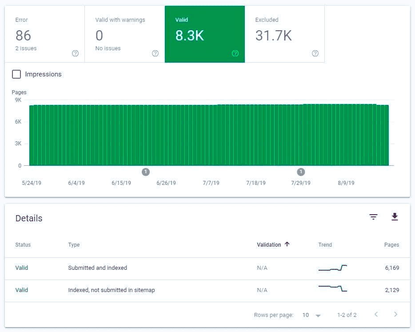Click the annotation marker near 7/29/19
Viewport: 415px width, 332px height.
point(300,172)
